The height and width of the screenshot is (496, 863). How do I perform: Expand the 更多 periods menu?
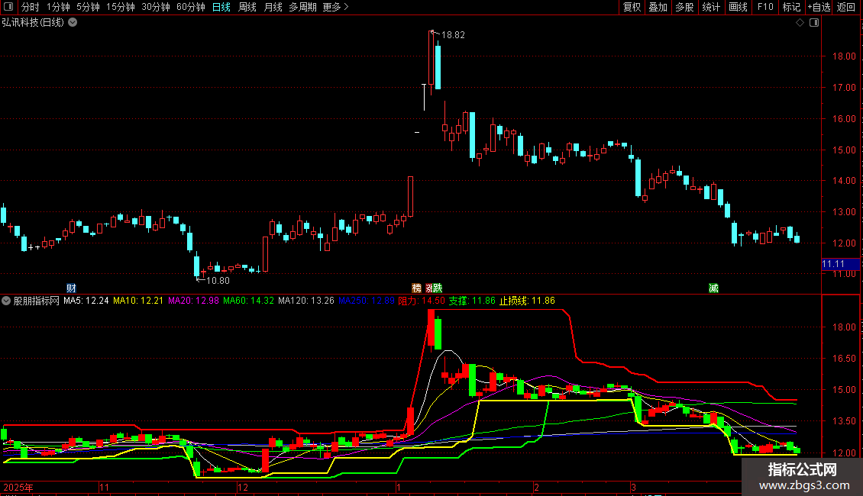[335, 7]
